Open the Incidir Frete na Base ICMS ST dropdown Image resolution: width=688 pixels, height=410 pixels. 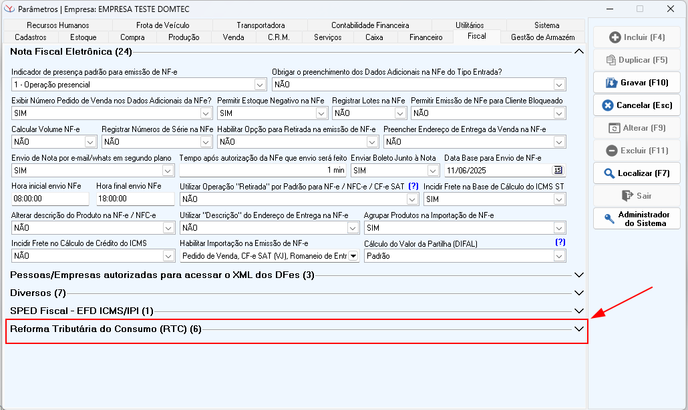click(559, 199)
